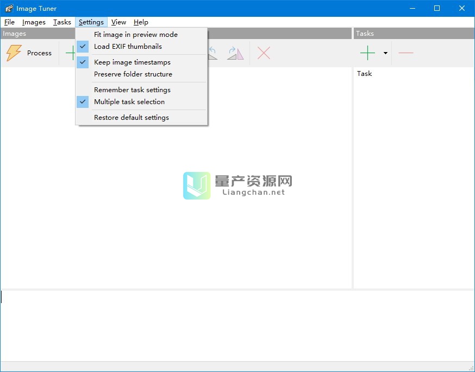Click inside the bottom log text area

coord(237,326)
